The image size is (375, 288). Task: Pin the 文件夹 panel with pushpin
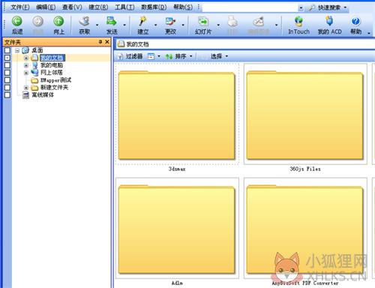click(x=100, y=42)
